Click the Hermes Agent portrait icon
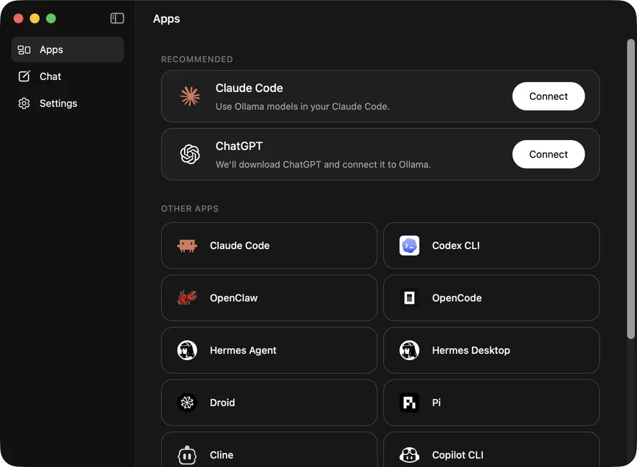 click(x=188, y=350)
